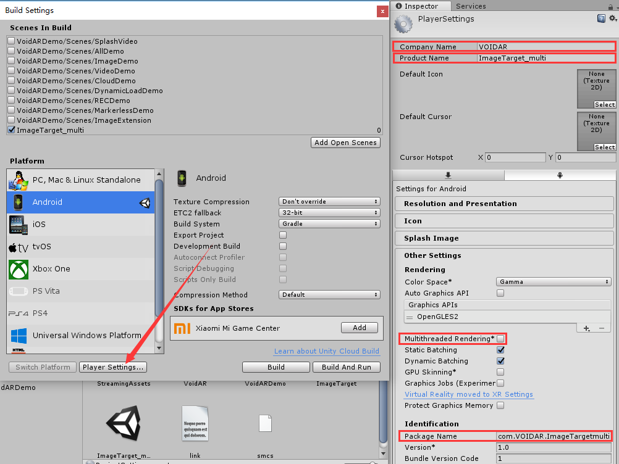Click the PlayerSettings gear icon in Inspector

(403, 24)
